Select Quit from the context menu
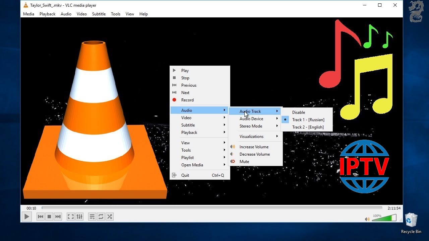 click(185, 175)
